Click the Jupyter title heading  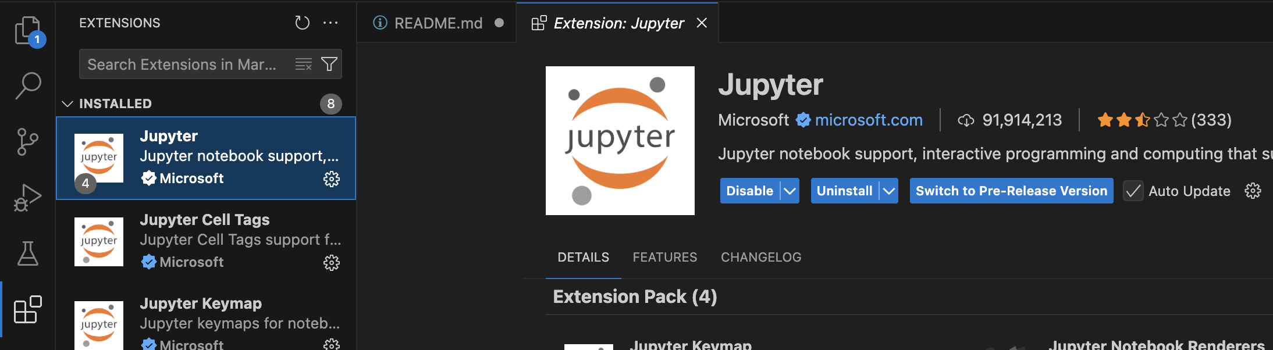point(770,85)
